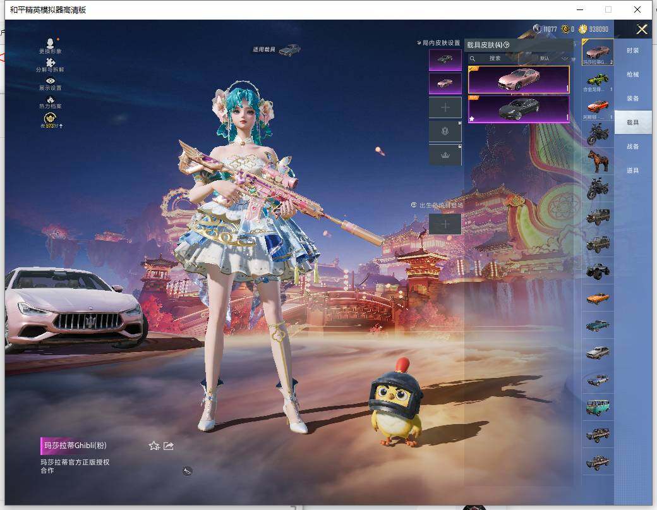657x510 pixels.
Task: Select 玛莎拉蒂G pink car in the vehicle list
Action: click(x=598, y=52)
